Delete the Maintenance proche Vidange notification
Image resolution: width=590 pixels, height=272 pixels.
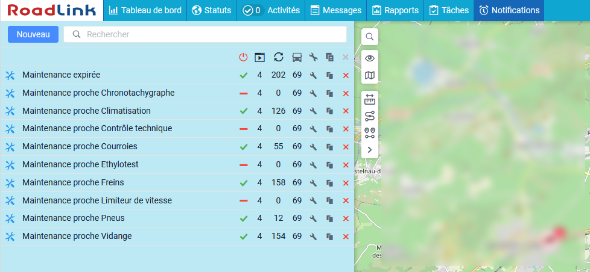pos(346,236)
